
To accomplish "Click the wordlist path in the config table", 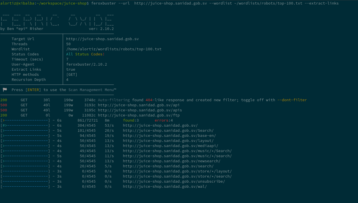I will tap(114, 49).
